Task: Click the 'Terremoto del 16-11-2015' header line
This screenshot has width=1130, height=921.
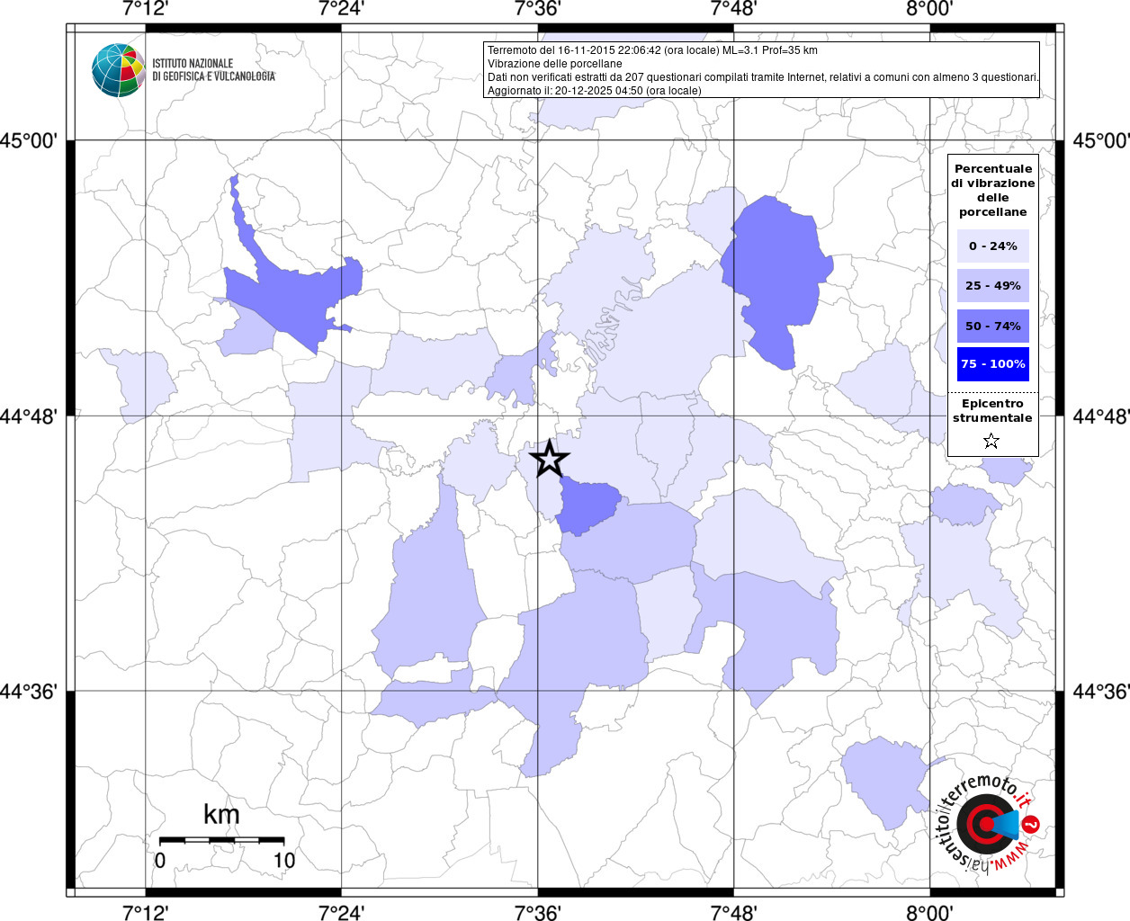Action: pyautogui.click(x=652, y=50)
